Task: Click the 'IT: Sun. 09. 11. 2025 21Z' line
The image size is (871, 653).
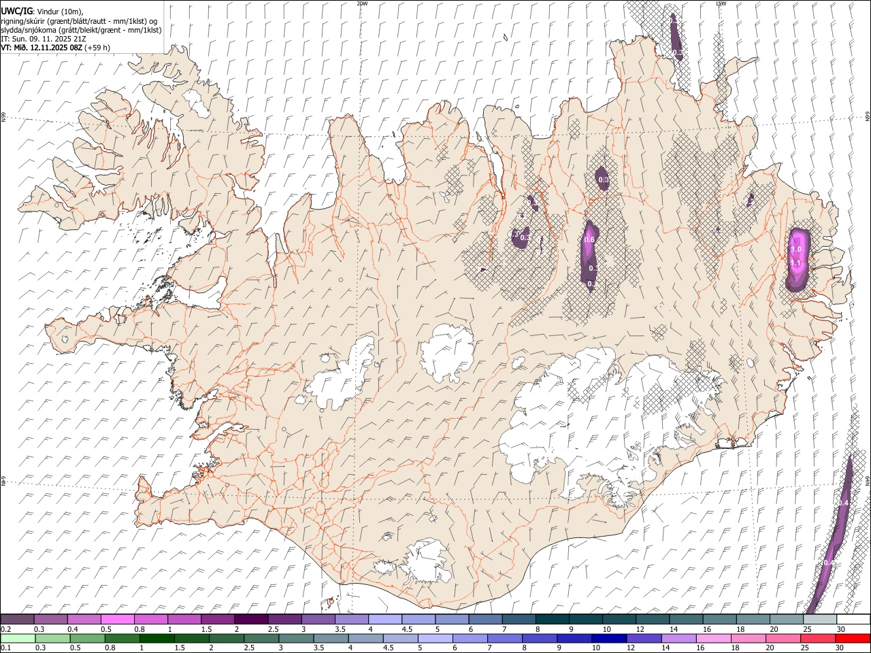Action: [44, 39]
